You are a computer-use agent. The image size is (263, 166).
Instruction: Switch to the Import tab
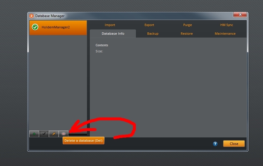coord(110,25)
